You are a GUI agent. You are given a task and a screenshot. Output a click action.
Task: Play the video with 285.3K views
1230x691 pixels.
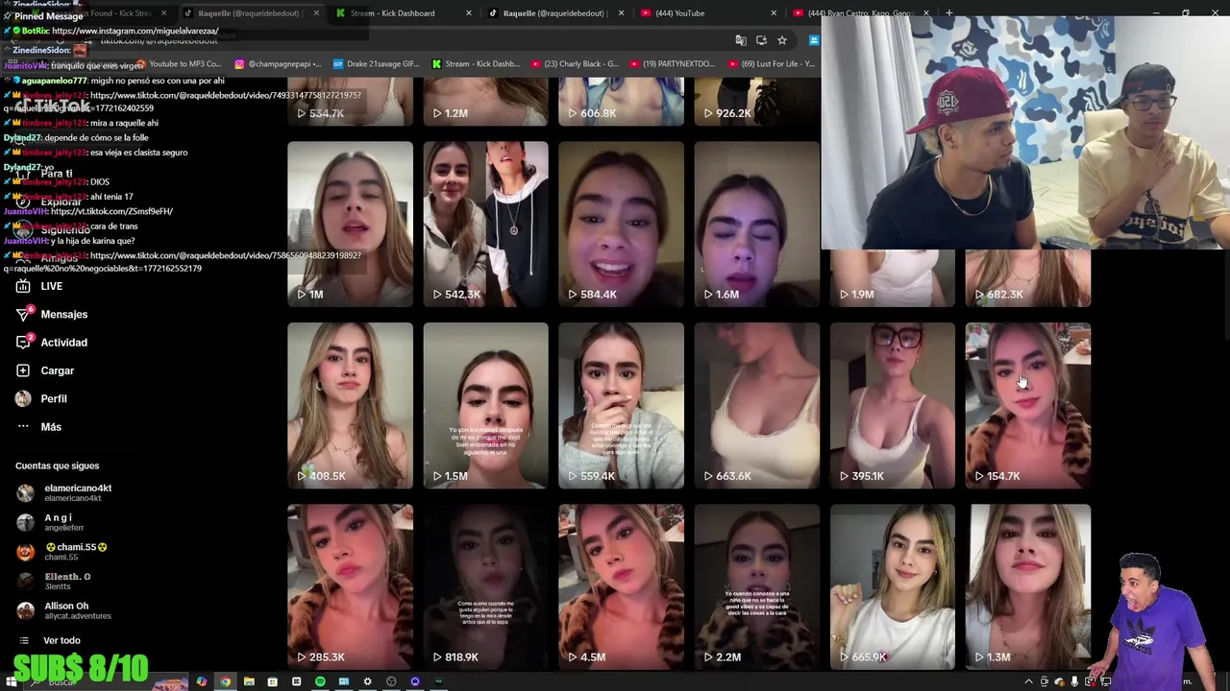pos(350,586)
